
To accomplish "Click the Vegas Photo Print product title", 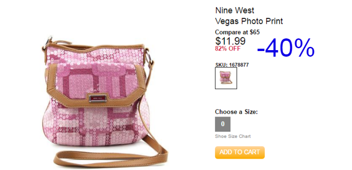I will pos(249,21).
